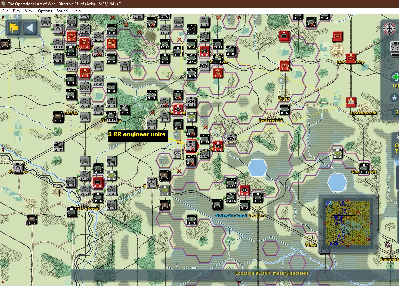
Task: Click the minimap left scroll arrow
Action: 325,223
